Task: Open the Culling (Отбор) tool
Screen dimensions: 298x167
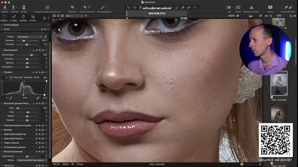Action: 24,7
